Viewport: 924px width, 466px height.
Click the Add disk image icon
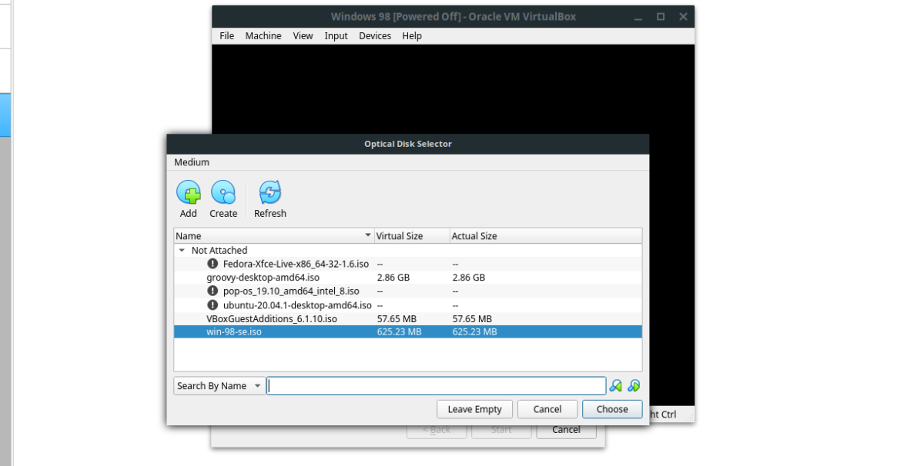pos(189,193)
